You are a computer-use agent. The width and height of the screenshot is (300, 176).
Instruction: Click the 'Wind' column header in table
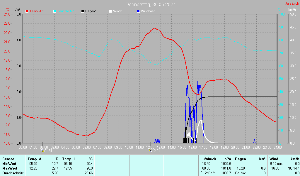(274, 159)
